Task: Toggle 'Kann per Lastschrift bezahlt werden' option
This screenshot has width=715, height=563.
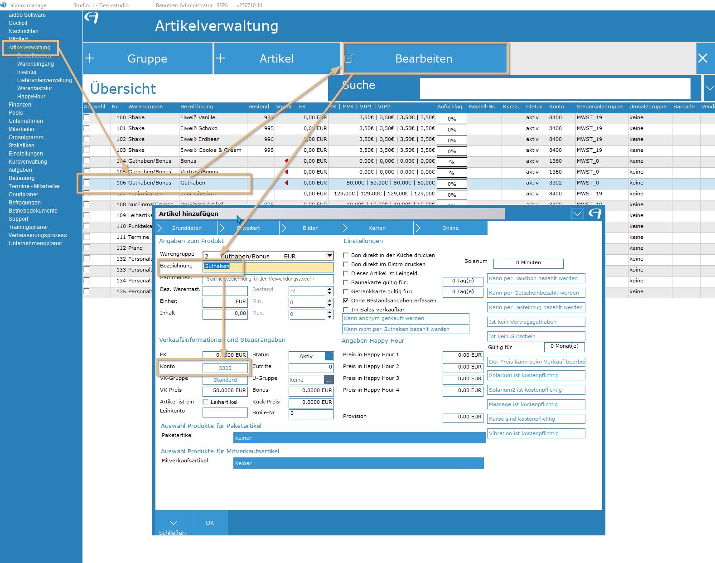Action: point(536,307)
